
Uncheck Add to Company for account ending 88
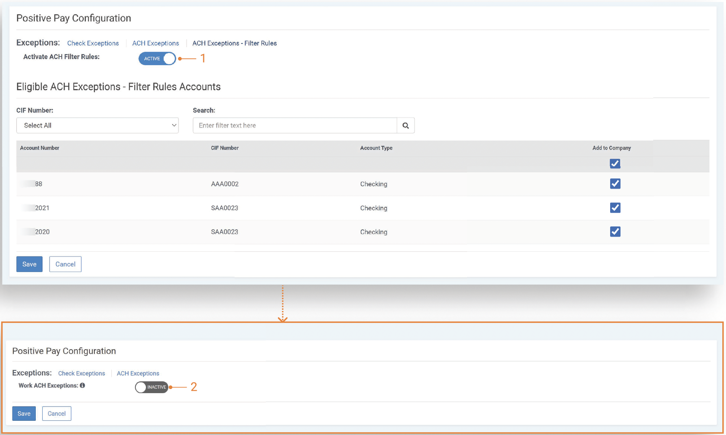coord(615,184)
